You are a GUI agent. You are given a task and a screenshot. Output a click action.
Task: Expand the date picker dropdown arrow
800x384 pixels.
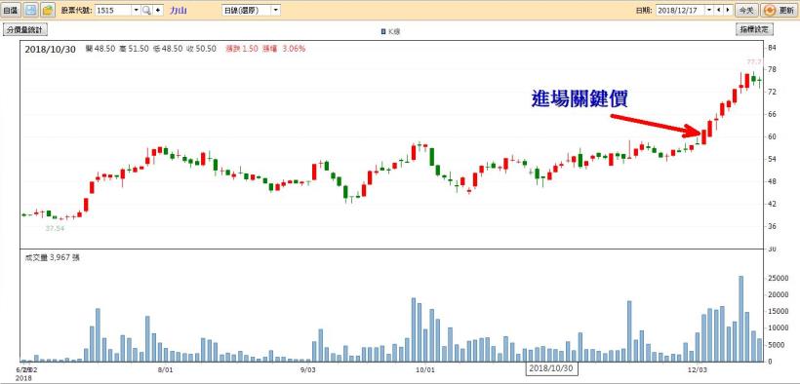click(x=709, y=10)
